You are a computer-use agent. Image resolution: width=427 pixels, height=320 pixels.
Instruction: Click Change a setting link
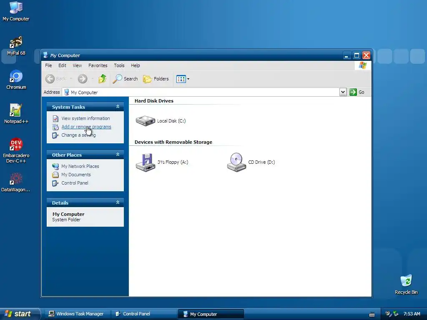pyautogui.click(x=78, y=135)
